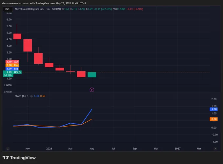223x164 pixels.
Task: Click the 1.0000 price scale label
Action: point(8,85)
